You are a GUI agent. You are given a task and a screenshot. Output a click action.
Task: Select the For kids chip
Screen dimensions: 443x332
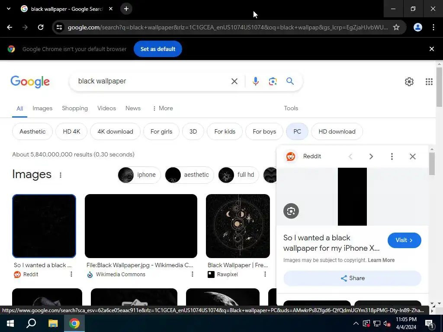[225, 131]
